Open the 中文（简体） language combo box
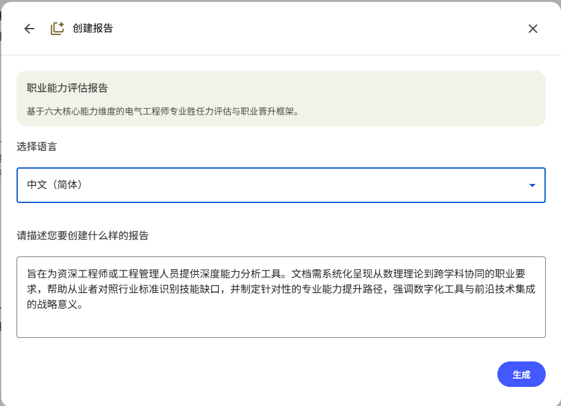Screen dimensions: 561x406 pos(281,185)
